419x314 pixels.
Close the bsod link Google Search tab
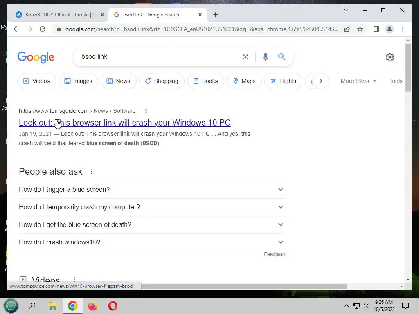tap(200, 15)
